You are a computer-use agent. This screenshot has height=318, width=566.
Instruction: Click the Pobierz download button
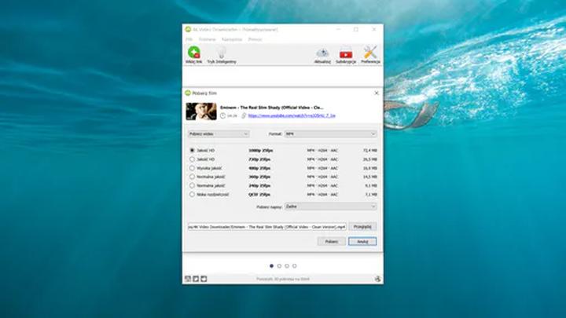pyautogui.click(x=331, y=242)
